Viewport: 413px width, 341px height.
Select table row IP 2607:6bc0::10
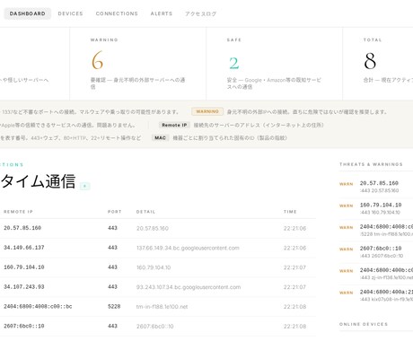click(158, 327)
